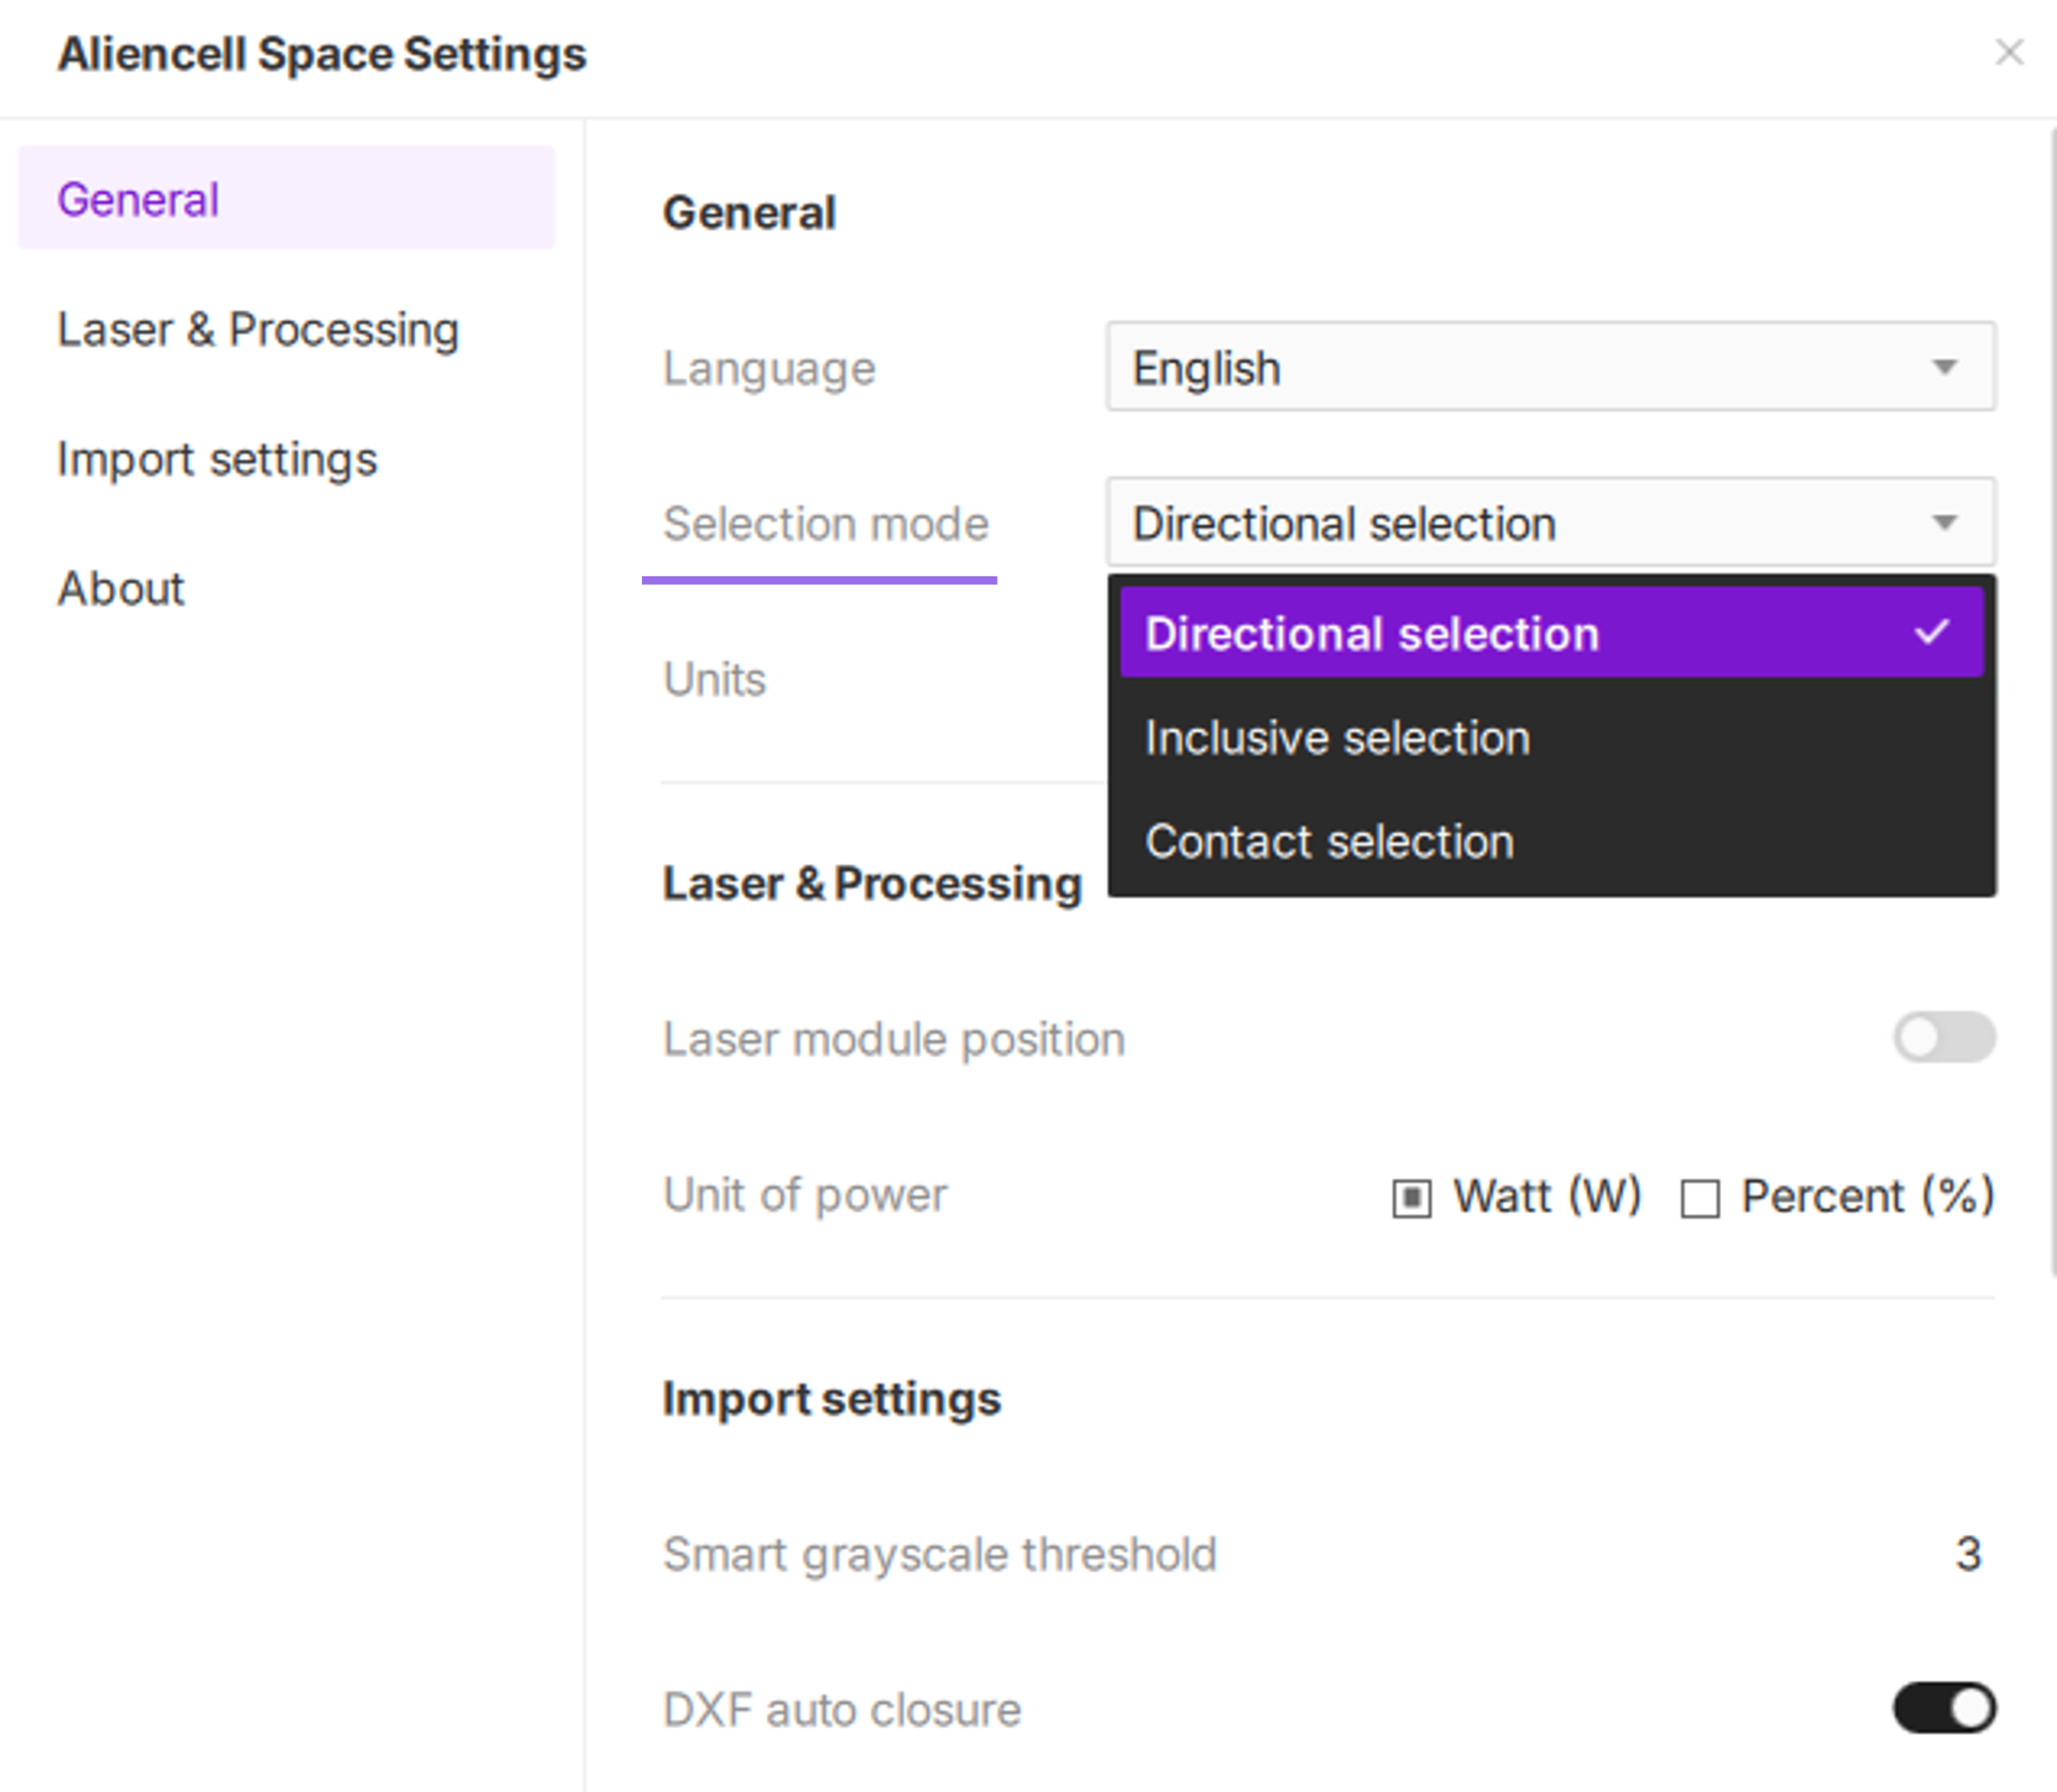Disable DXF auto closure toggle
This screenshot has width=2057, height=1792.
[x=1943, y=1708]
